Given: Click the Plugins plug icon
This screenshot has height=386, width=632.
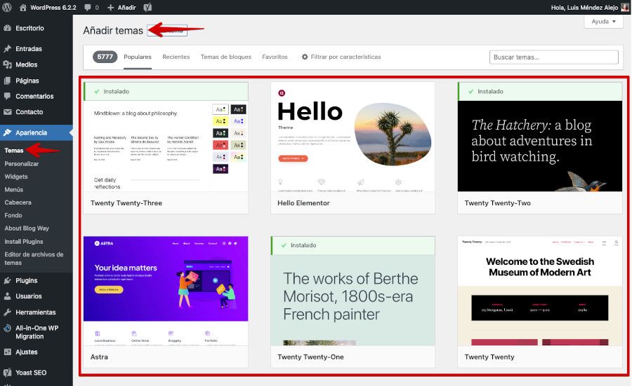Looking at the screenshot, I should [x=7, y=280].
